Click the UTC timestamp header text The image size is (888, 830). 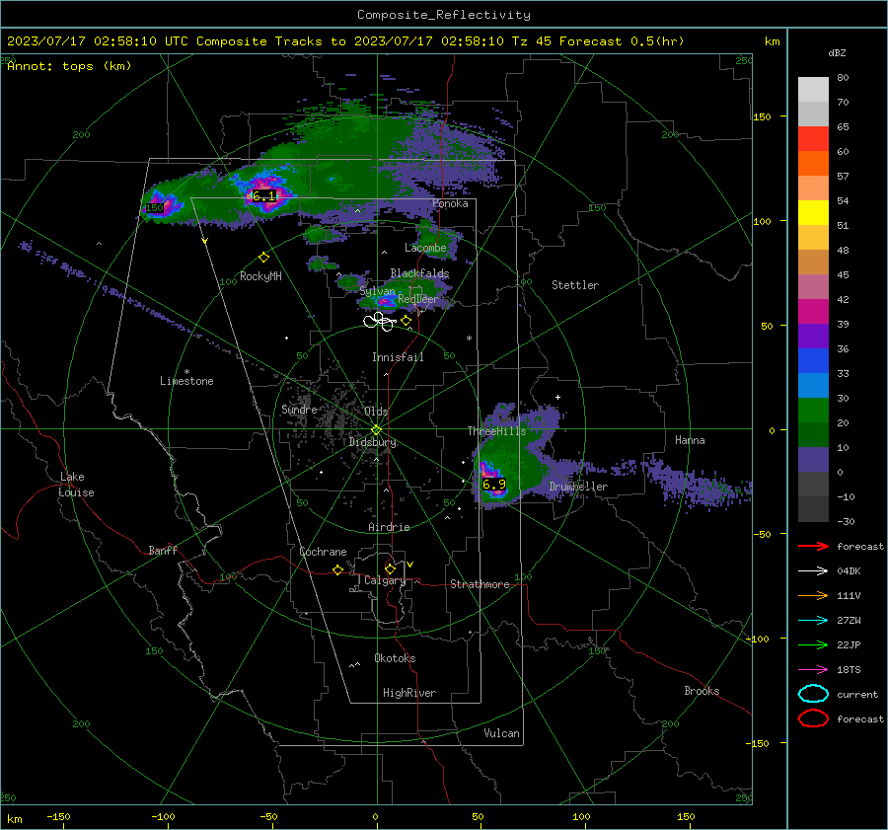coord(345,41)
